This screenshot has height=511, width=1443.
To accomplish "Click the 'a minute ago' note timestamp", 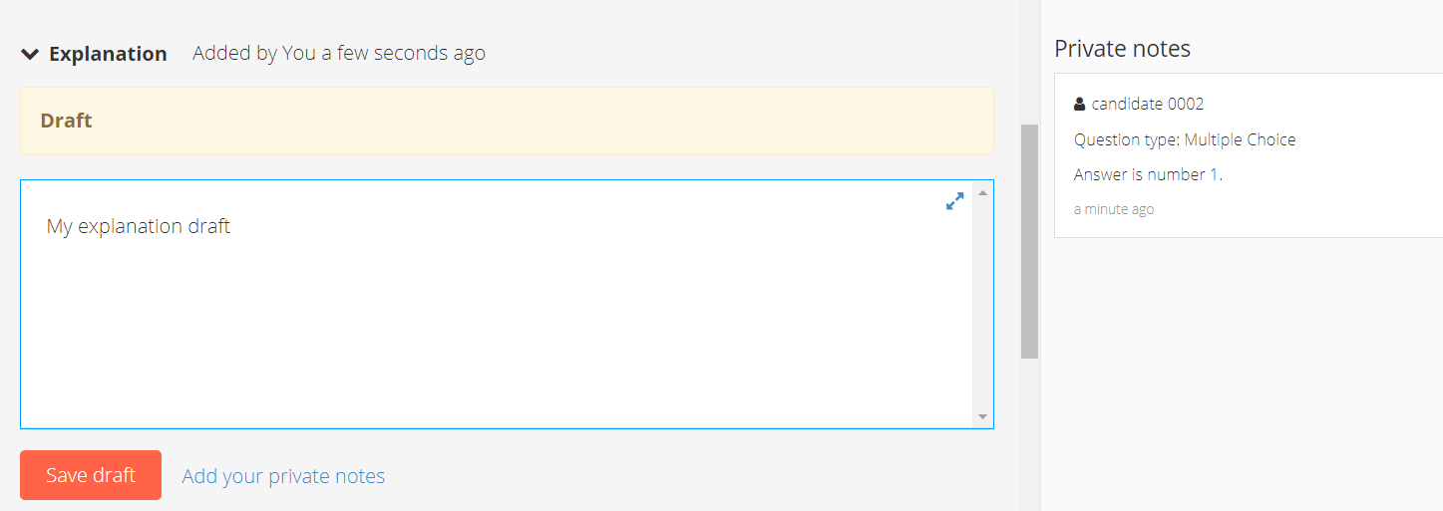I will point(1114,209).
